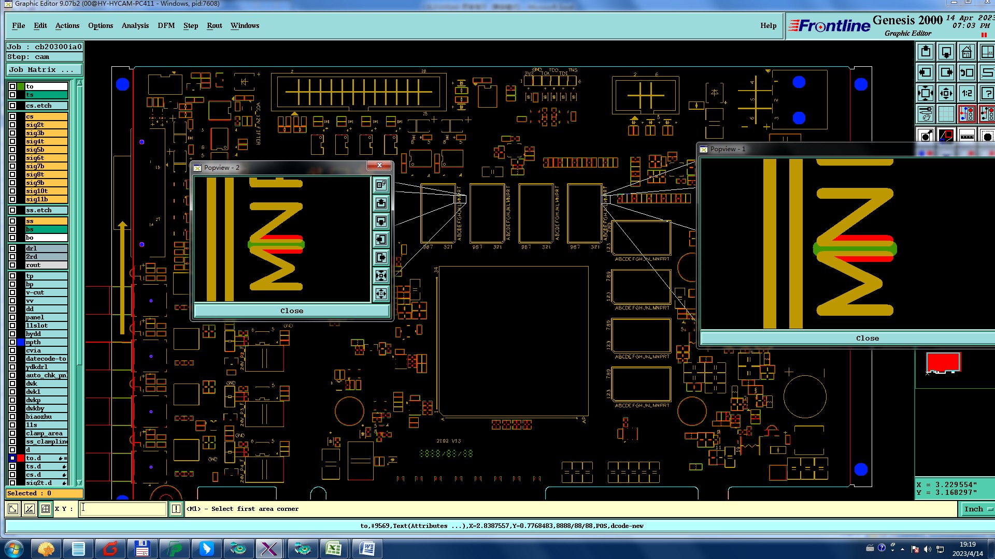Click the zoom out icon in main toolbar
The image size is (995, 559).
pyautogui.click(x=946, y=94)
